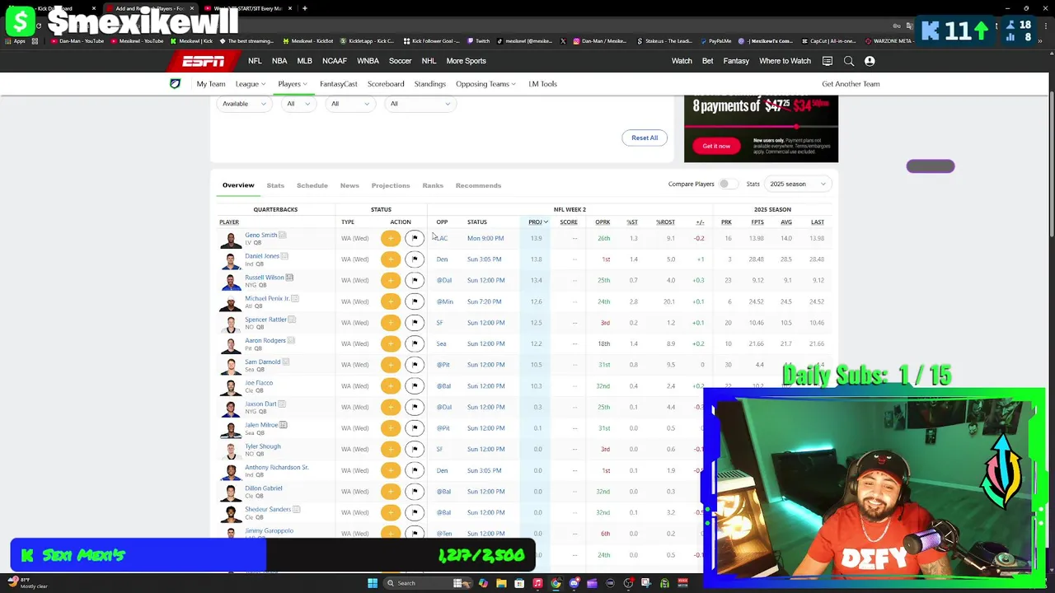
Task: Click the ESPN logo
Action: [204, 61]
